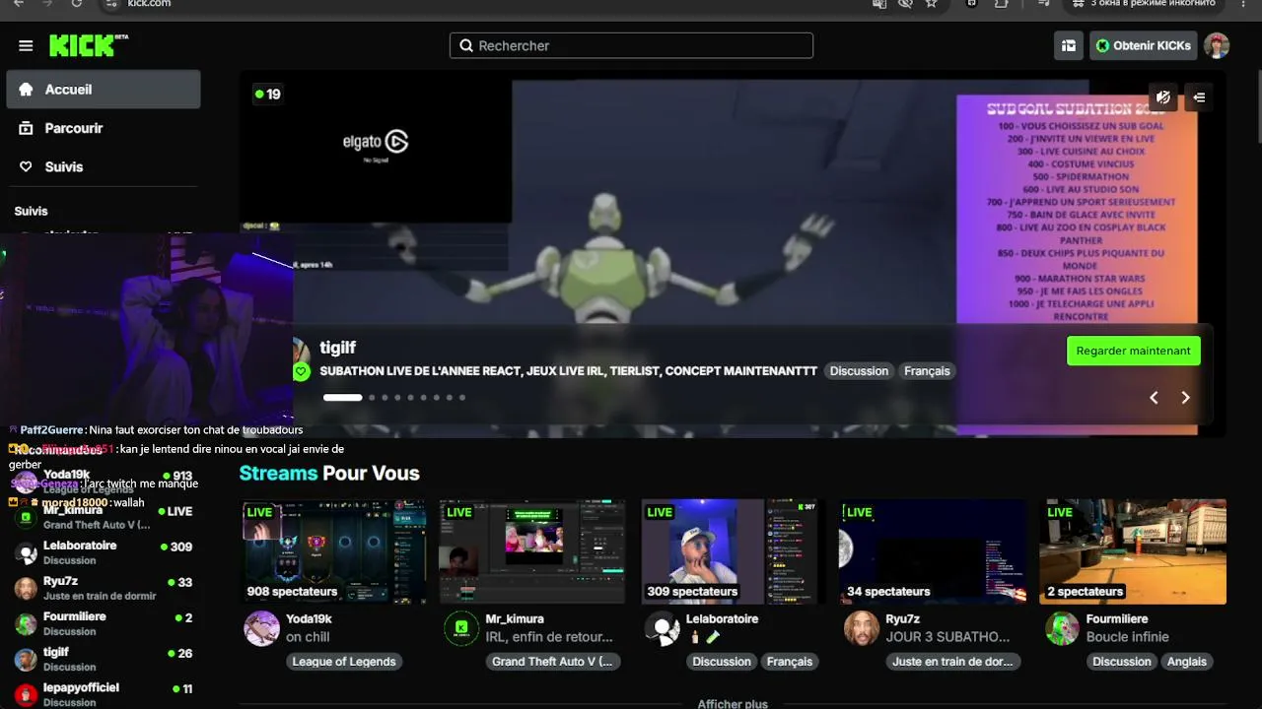Click tigilf avatar in sidebar list

coord(26,660)
